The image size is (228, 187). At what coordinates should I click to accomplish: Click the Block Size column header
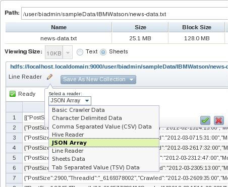[197, 27]
